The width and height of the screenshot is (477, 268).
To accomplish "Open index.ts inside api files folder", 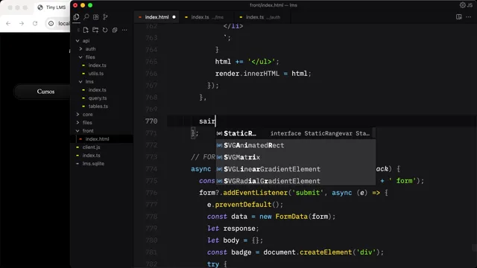I will click(x=98, y=65).
